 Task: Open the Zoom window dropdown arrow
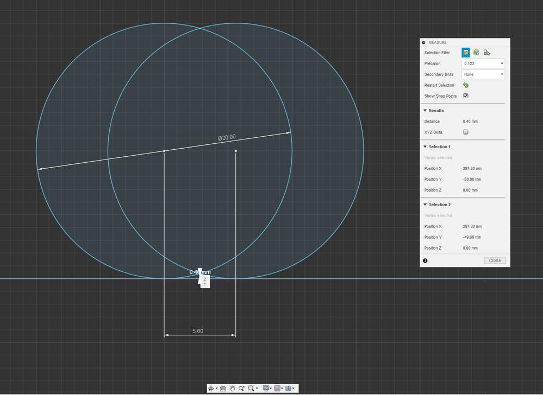pyautogui.click(x=257, y=388)
